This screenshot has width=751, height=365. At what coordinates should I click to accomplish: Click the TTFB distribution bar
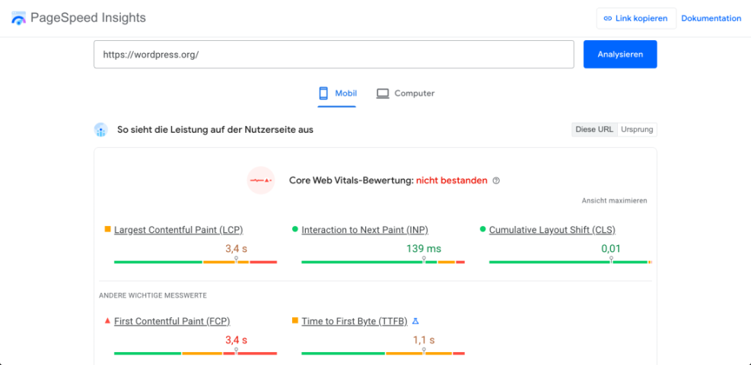(x=383, y=353)
